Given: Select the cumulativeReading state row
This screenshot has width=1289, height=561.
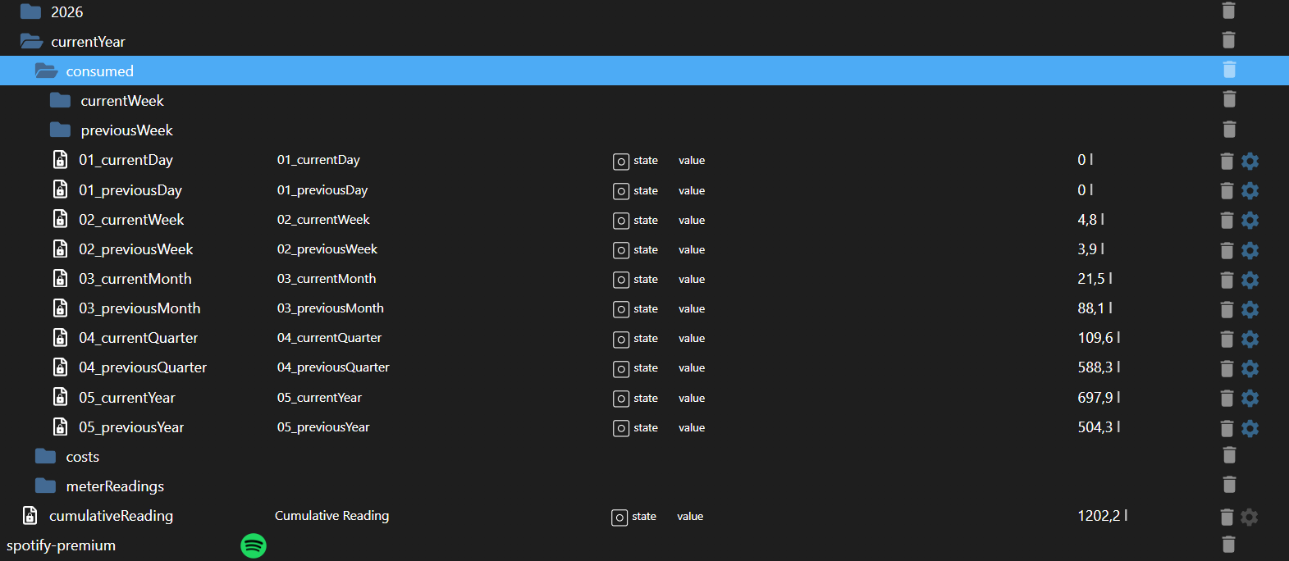Looking at the screenshot, I should pos(644,516).
